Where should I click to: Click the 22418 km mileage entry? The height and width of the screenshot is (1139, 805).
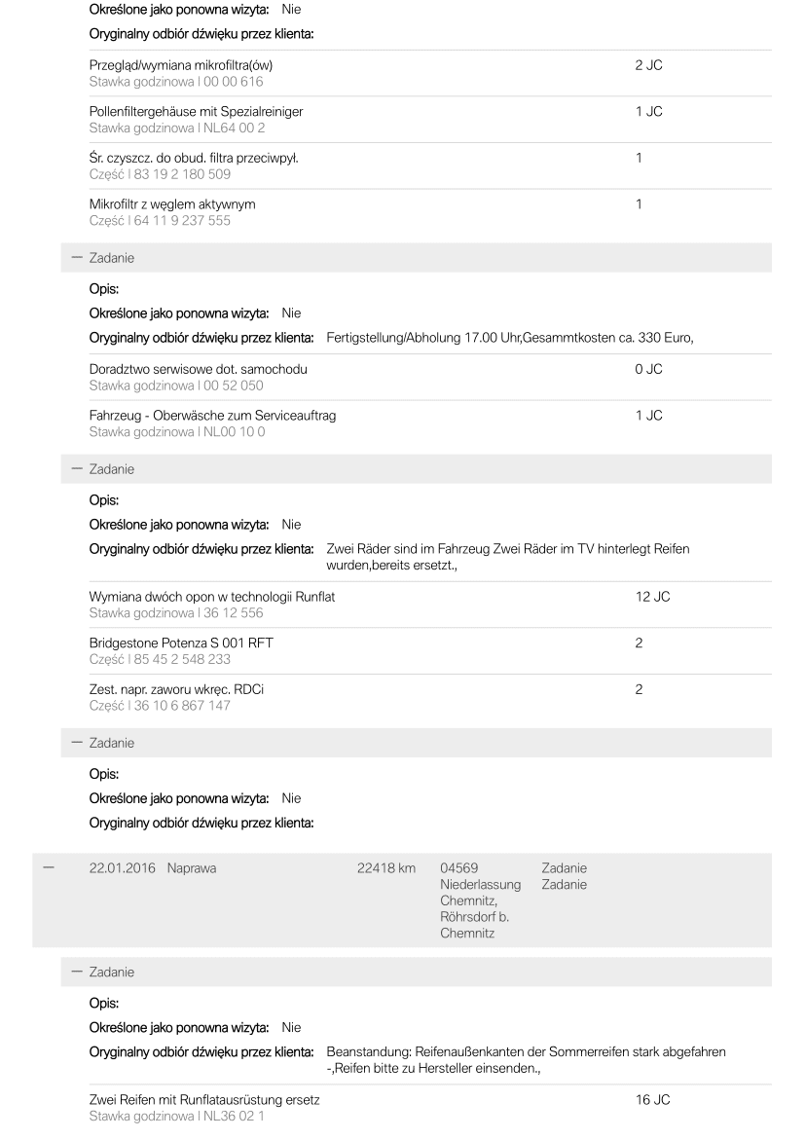click(x=386, y=868)
